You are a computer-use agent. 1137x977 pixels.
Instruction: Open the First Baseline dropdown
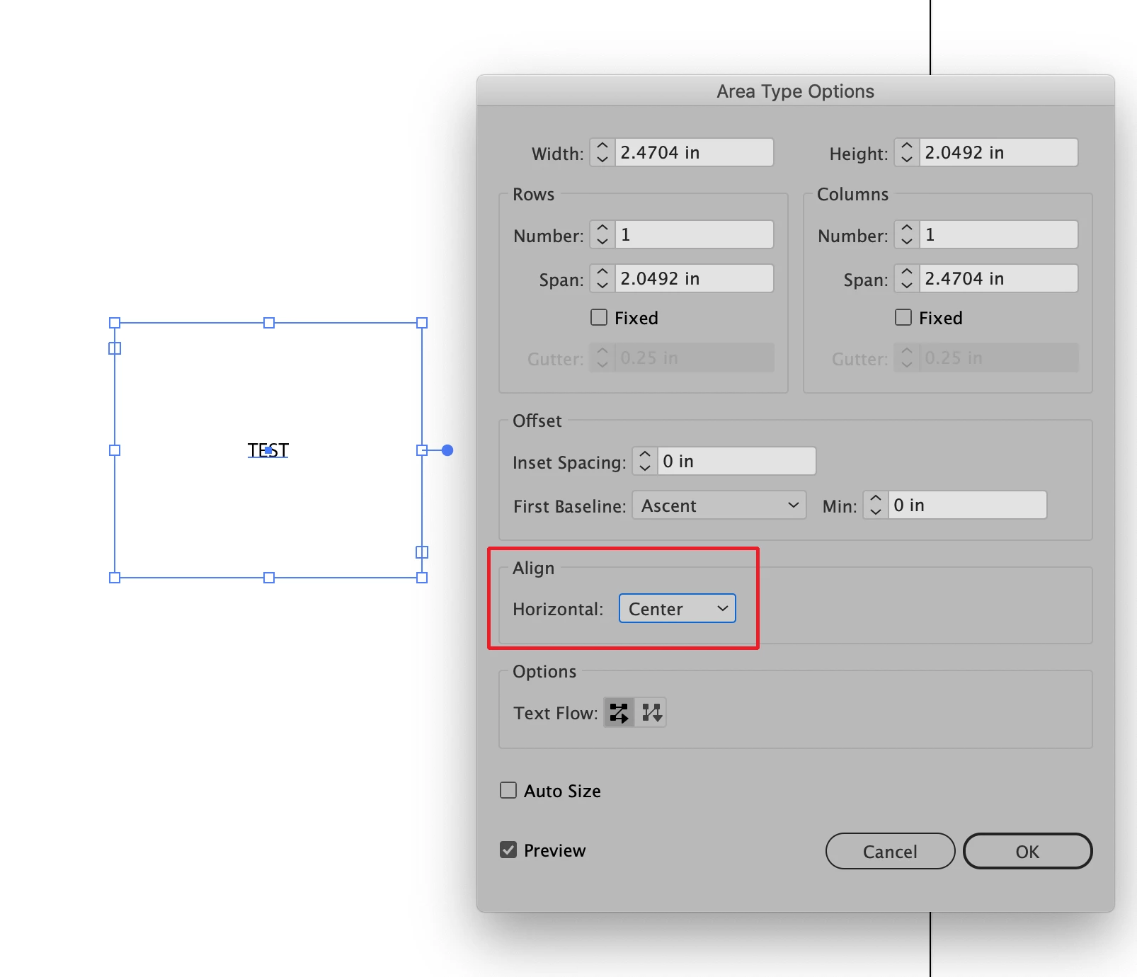coord(719,505)
